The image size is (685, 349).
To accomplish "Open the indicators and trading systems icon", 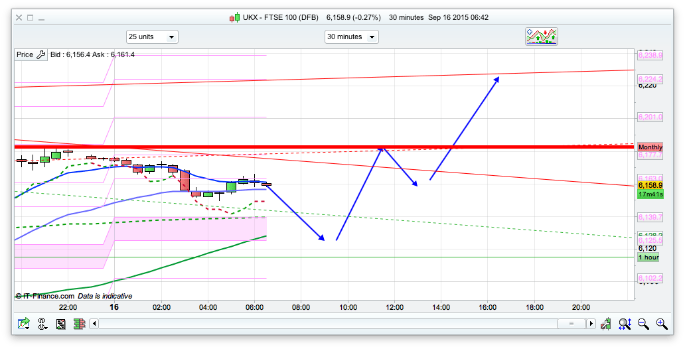I will (x=542, y=36).
